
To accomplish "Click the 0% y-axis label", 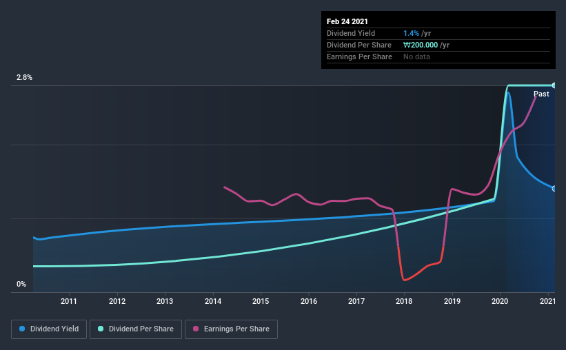I will click(x=21, y=285).
